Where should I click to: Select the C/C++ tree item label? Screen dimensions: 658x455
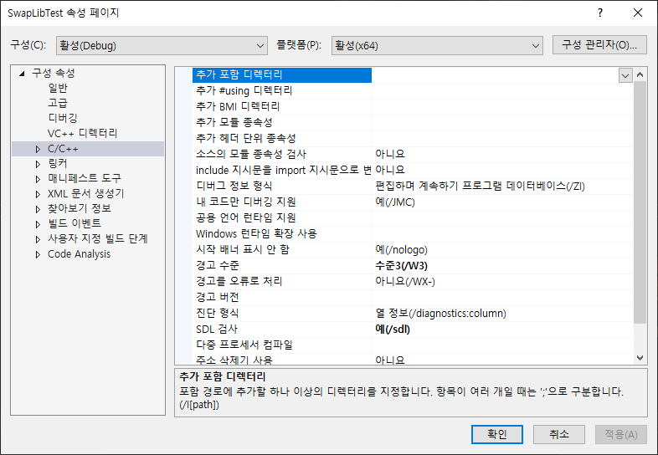click(63, 149)
